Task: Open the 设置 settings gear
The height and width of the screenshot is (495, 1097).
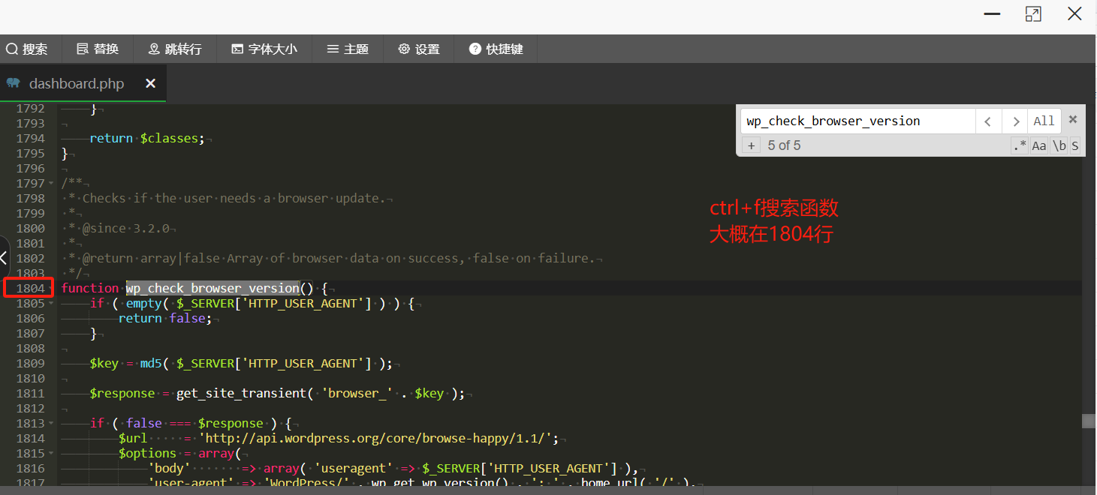Action: pos(419,49)
